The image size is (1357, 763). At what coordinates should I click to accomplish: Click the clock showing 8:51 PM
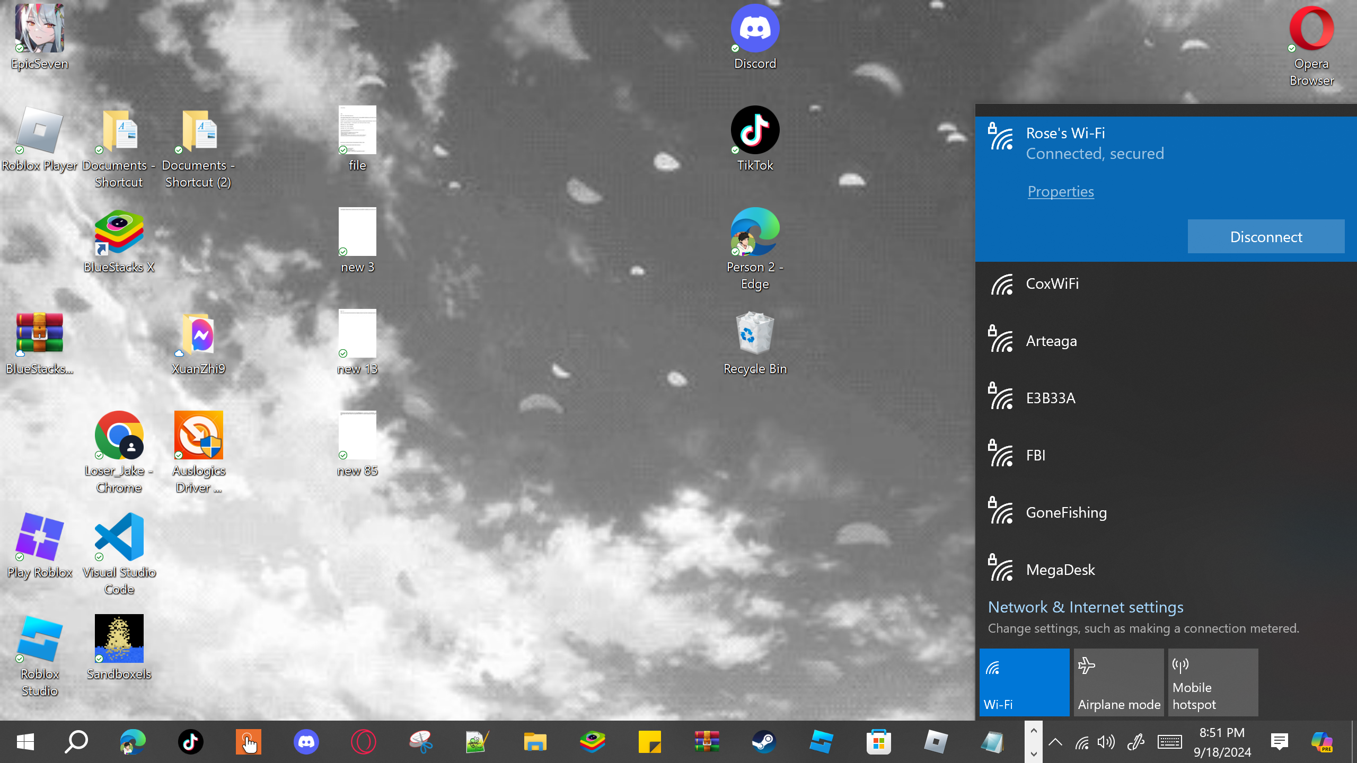click(x=1222, y=742)
